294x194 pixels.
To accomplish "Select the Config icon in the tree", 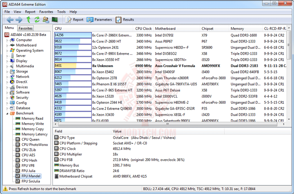I will (12, 103).
